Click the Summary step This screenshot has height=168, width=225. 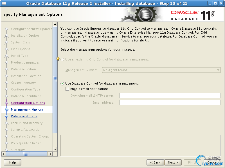tap(18, 150)
